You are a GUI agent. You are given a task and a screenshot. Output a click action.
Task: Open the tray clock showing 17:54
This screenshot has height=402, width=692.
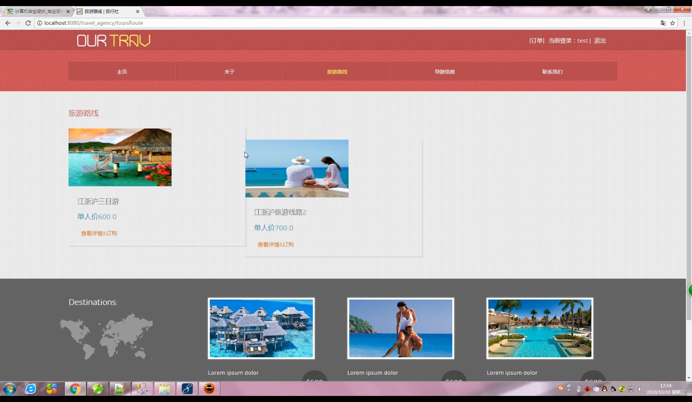coord(666,389)
